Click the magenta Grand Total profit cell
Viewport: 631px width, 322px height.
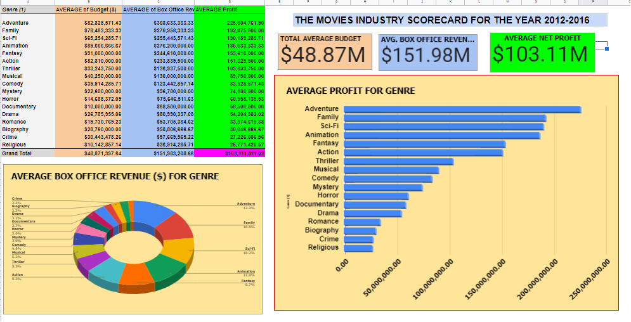point(230,153)
